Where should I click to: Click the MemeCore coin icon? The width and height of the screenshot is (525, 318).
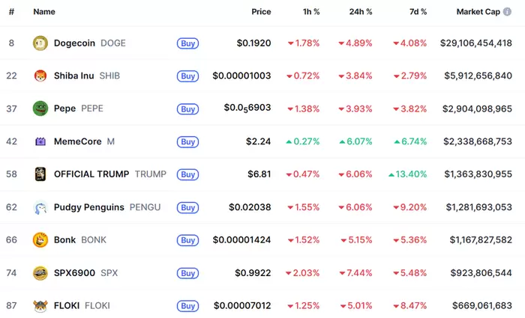point(40,141)
